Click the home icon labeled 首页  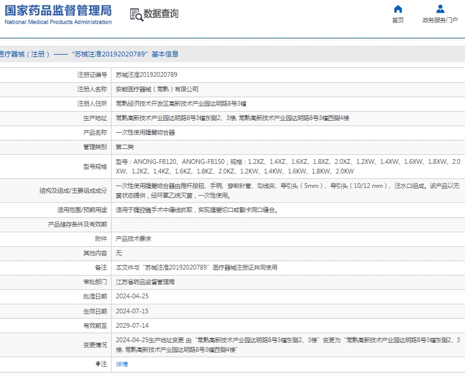[398, 9]
